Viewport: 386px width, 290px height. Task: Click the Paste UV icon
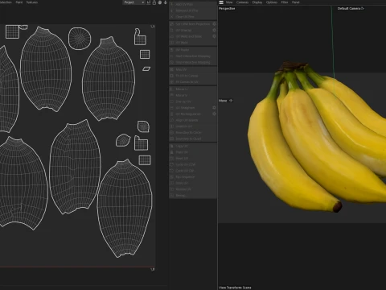coord(172,152)
